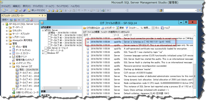
Task: Open the ヘルプ(H) menu
Action: coord(75,6)
